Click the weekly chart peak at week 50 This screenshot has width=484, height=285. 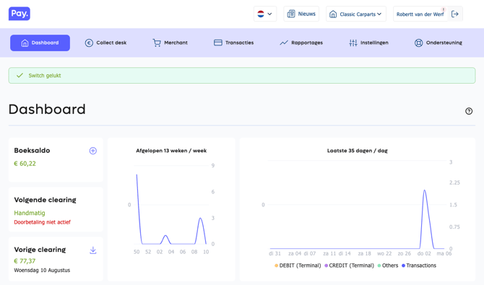[137, 175]
